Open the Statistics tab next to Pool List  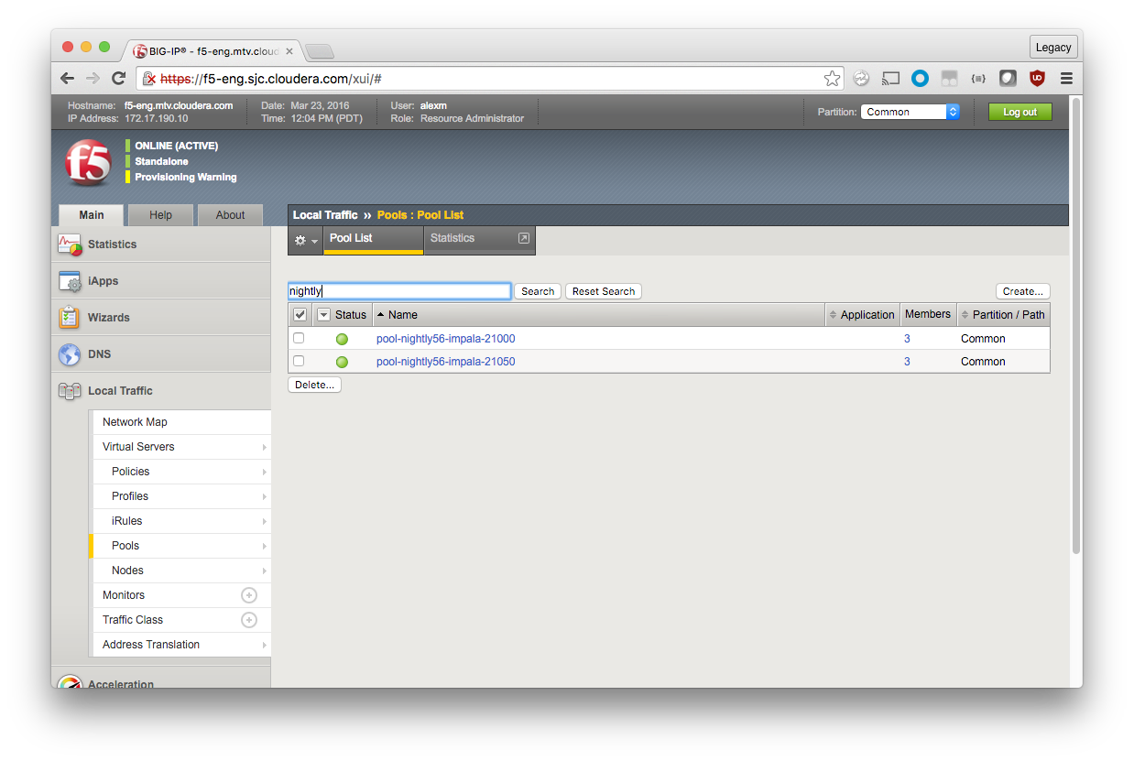(x=479, y=238)
